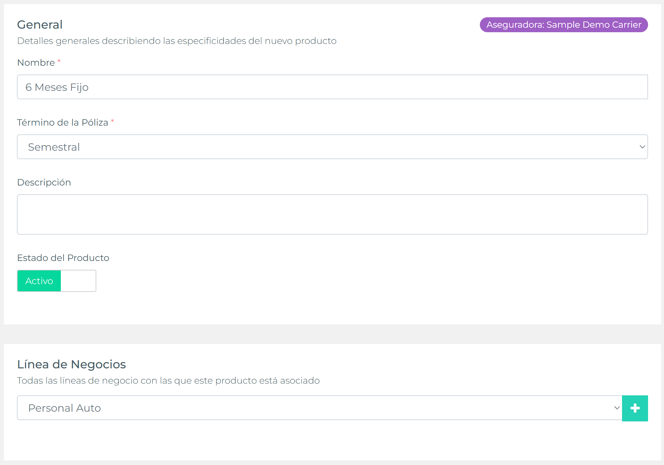
Task: Click the Nombre field containing 6 Meses Fijo
Action: pos(332,87)
